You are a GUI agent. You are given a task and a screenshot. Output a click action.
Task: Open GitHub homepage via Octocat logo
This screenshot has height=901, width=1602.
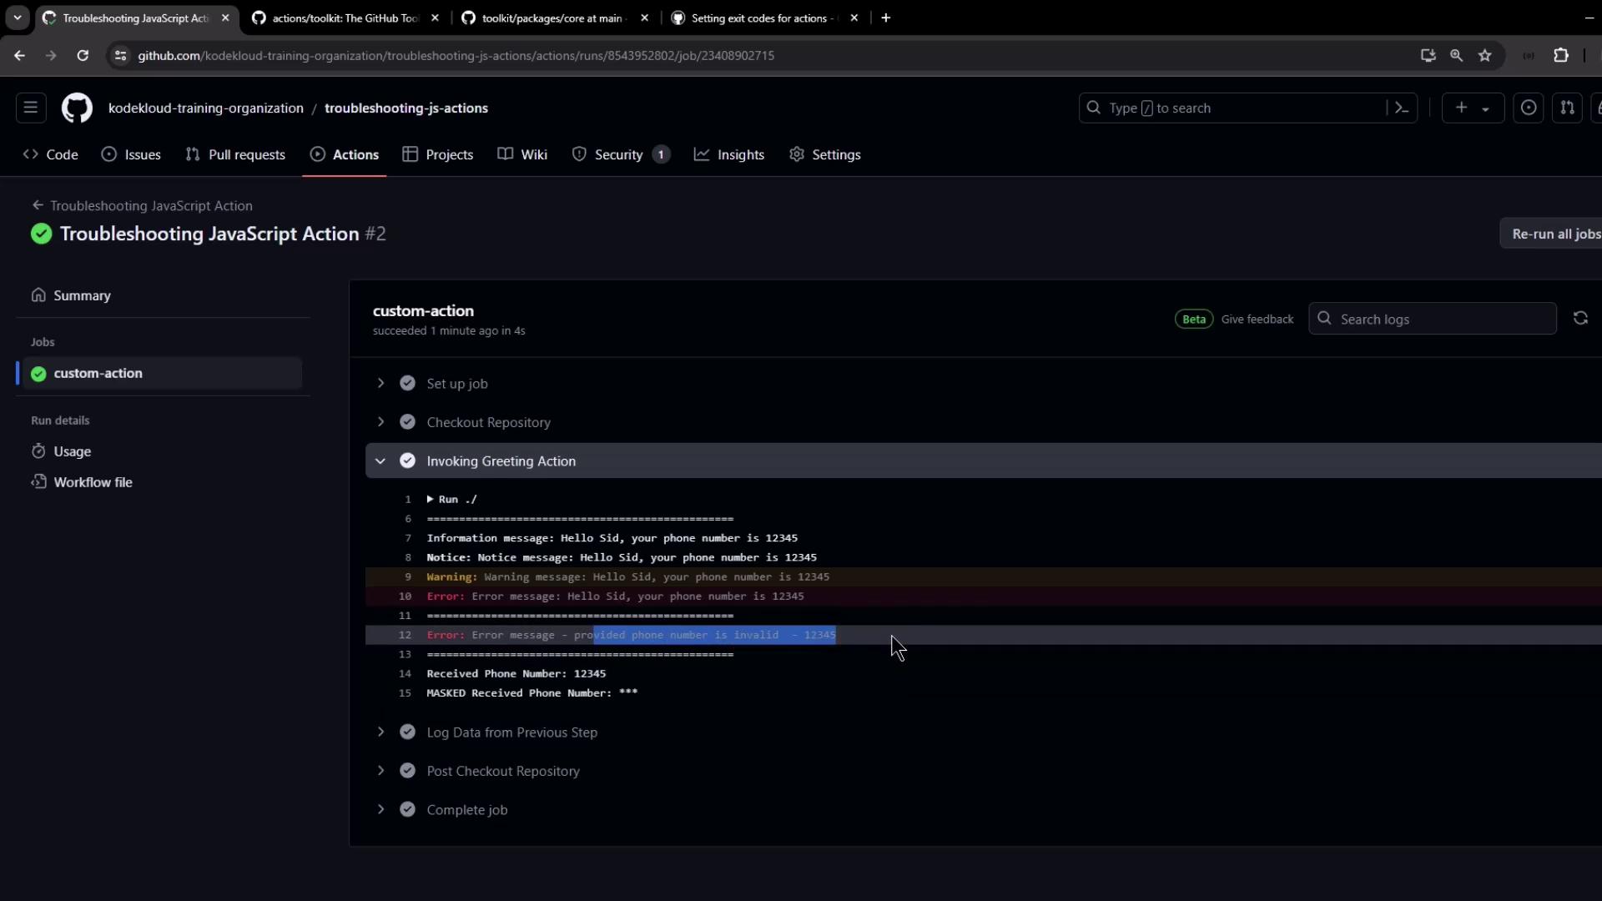77,108
